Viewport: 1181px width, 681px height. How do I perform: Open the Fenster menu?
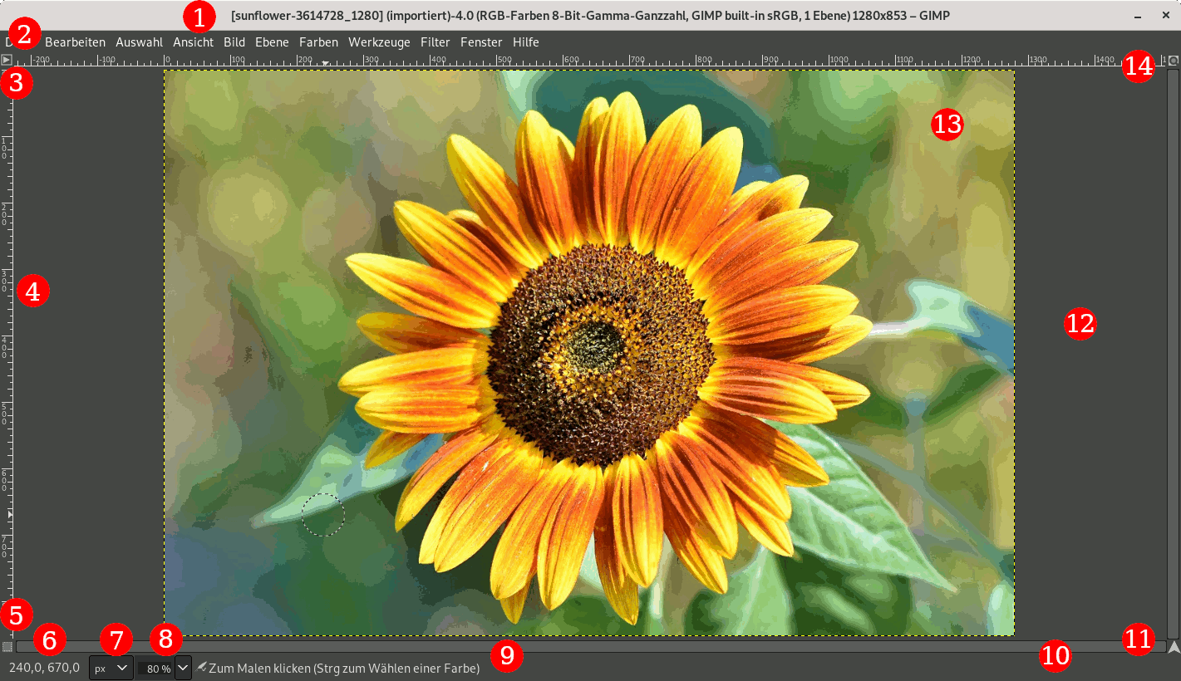pos(481,42)
